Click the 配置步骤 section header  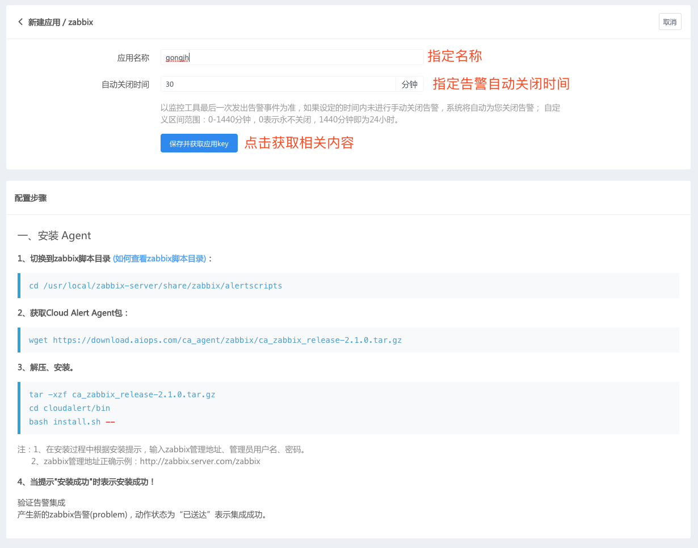tap(31, 198)
